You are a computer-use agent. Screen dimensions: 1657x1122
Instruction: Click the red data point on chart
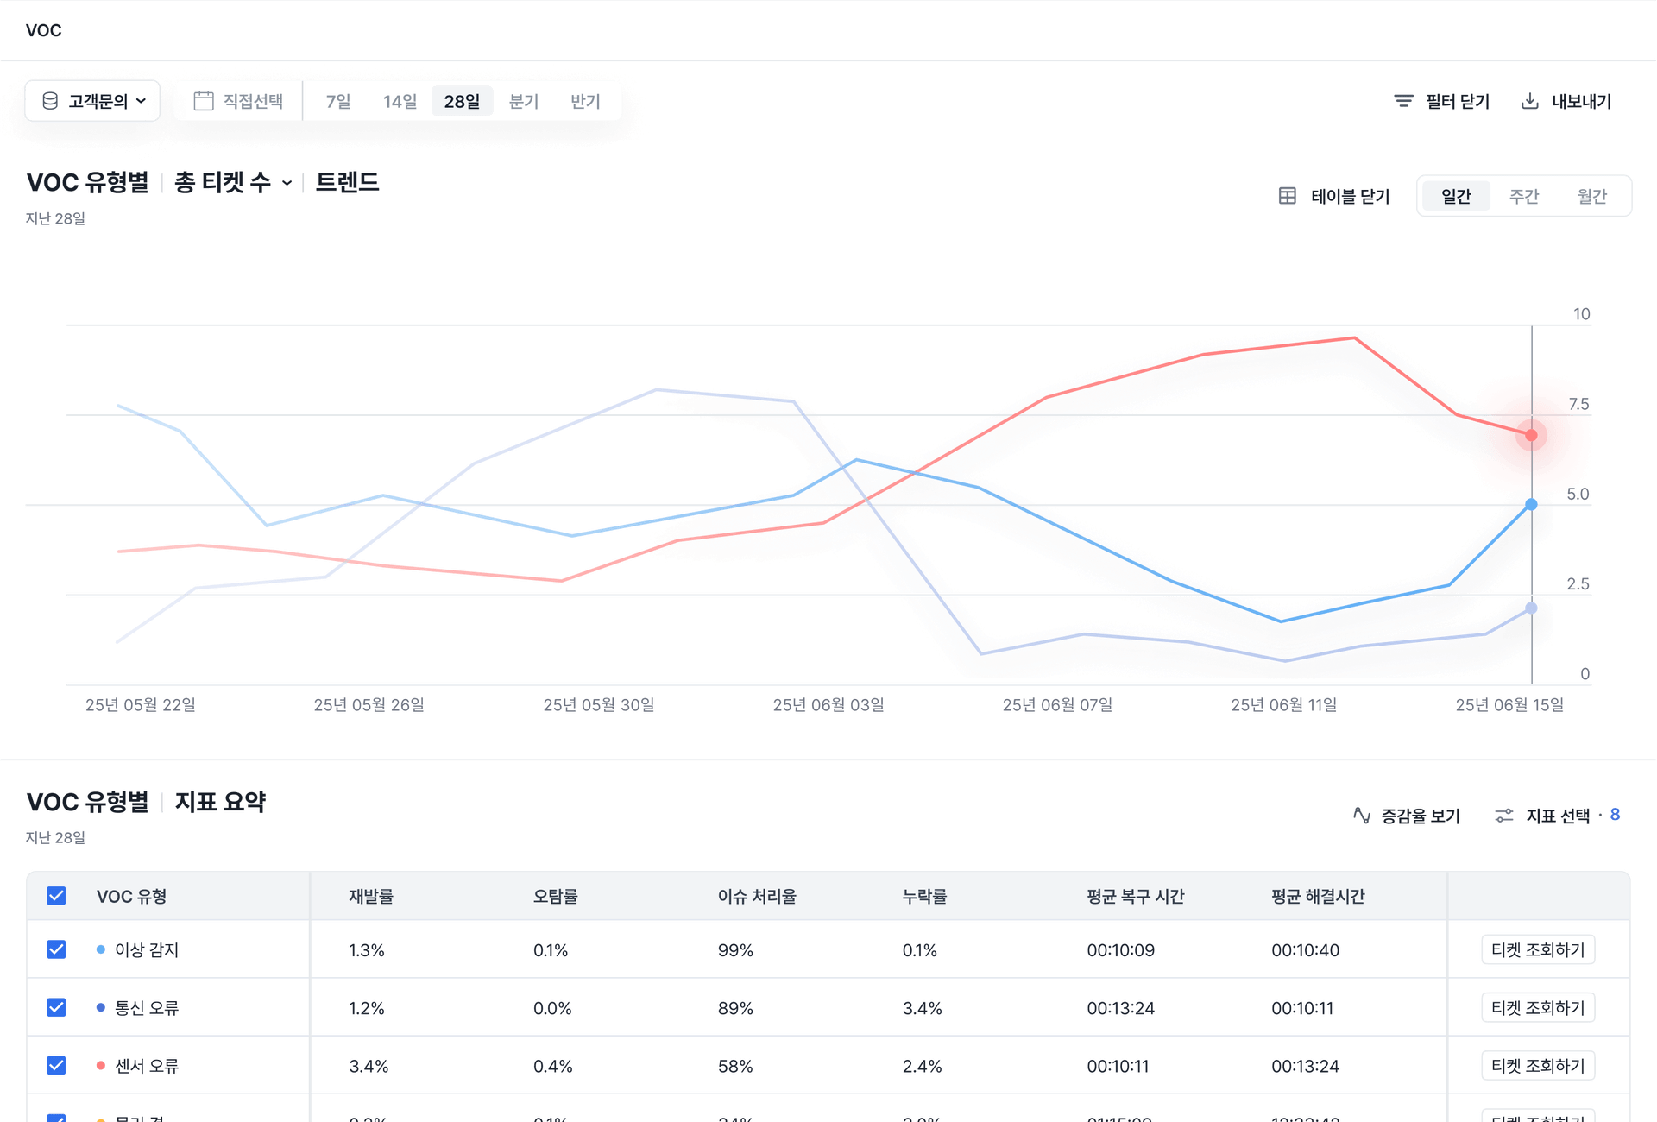point(1531,435)
